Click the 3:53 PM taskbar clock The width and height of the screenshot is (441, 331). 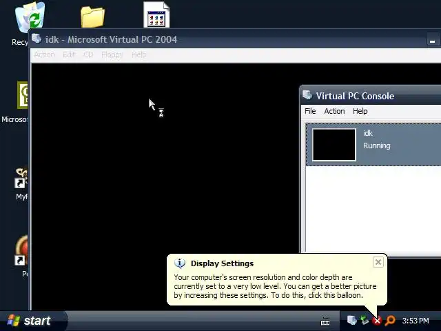coord(416,321)
